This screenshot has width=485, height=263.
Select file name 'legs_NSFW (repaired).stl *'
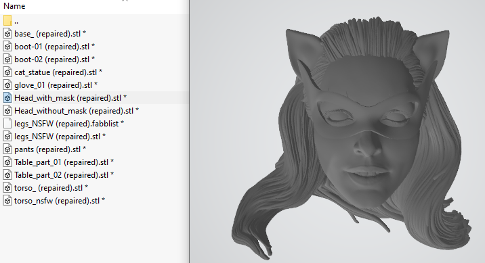[60, 137]
